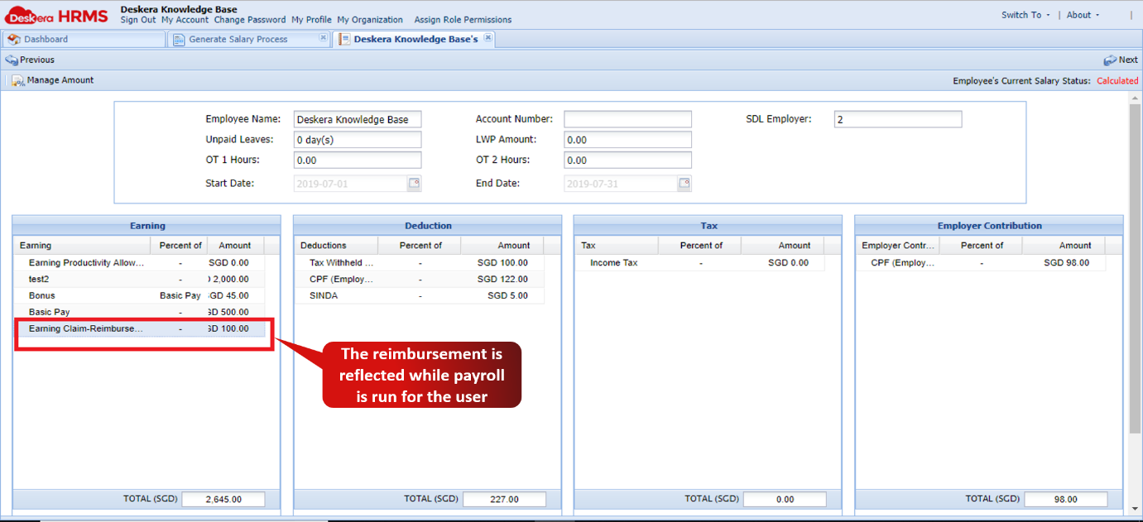This screenshot has height=522, width=1143.
Task: Click the Account Number input field
Action: pyautogui.click(x=627, y=118)
